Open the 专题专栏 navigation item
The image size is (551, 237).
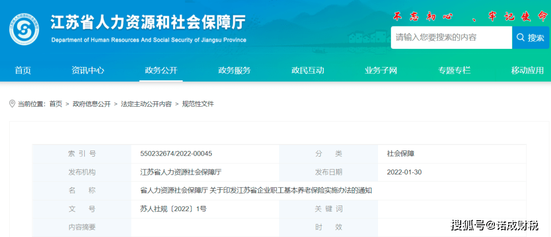(x=454, y=70)
